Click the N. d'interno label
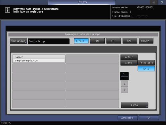Screen dimensions: 166x125 pyautogui.click(x=122, y=16)
